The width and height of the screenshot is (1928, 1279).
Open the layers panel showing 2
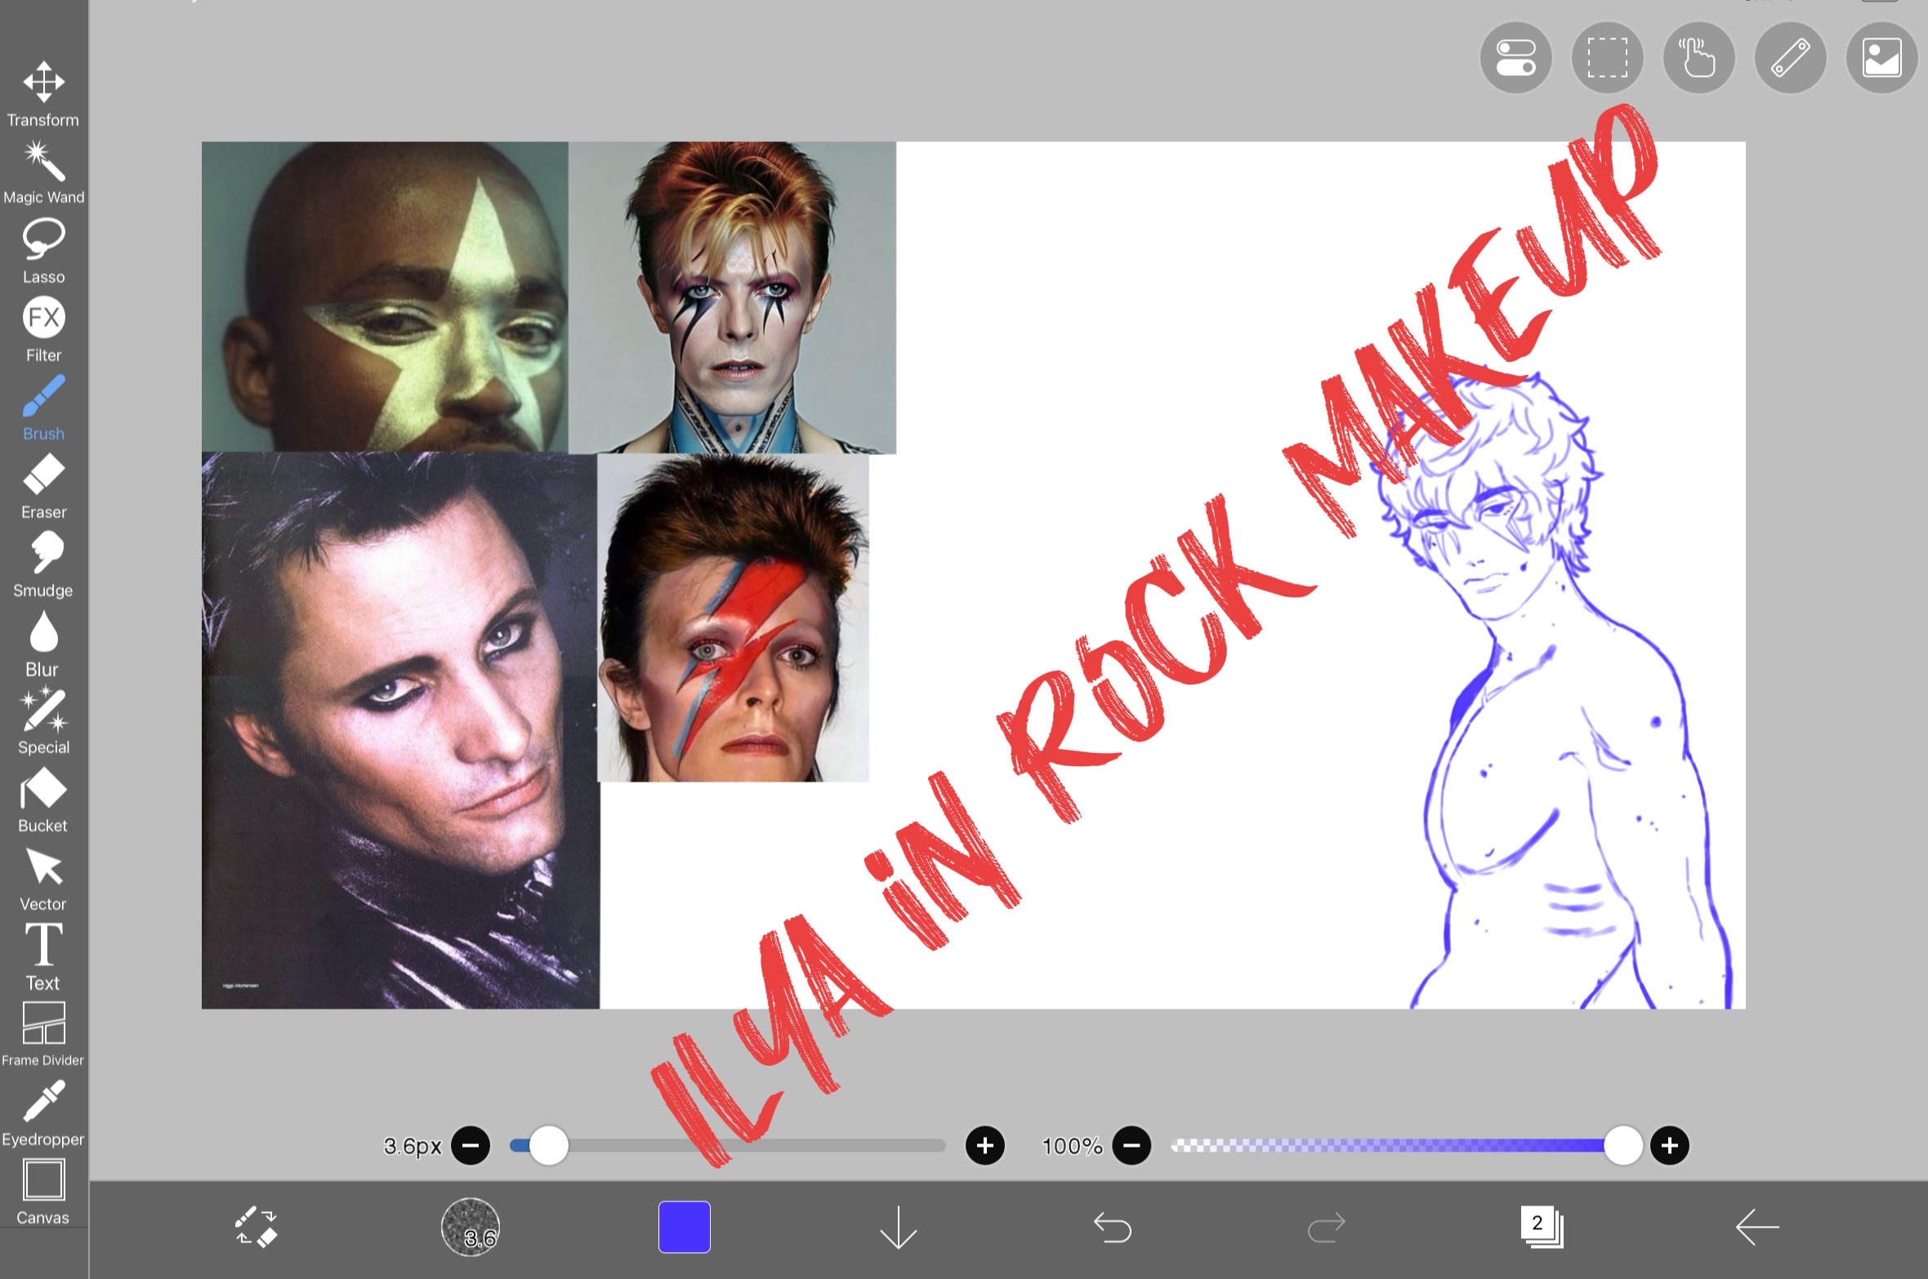[1542, 1226]
